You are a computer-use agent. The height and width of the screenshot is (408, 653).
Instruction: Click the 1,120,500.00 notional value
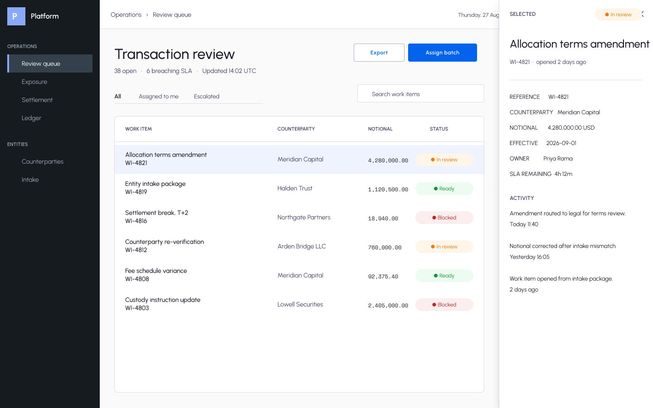(388, 189)
